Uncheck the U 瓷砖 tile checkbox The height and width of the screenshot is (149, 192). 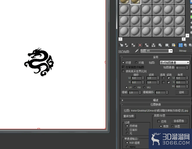click(169, 78)
